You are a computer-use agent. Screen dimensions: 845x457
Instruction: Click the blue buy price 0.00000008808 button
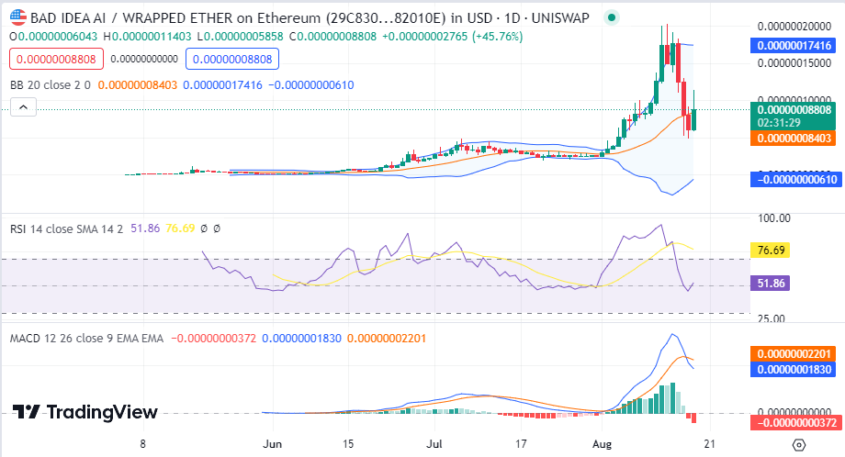point(232,59)
